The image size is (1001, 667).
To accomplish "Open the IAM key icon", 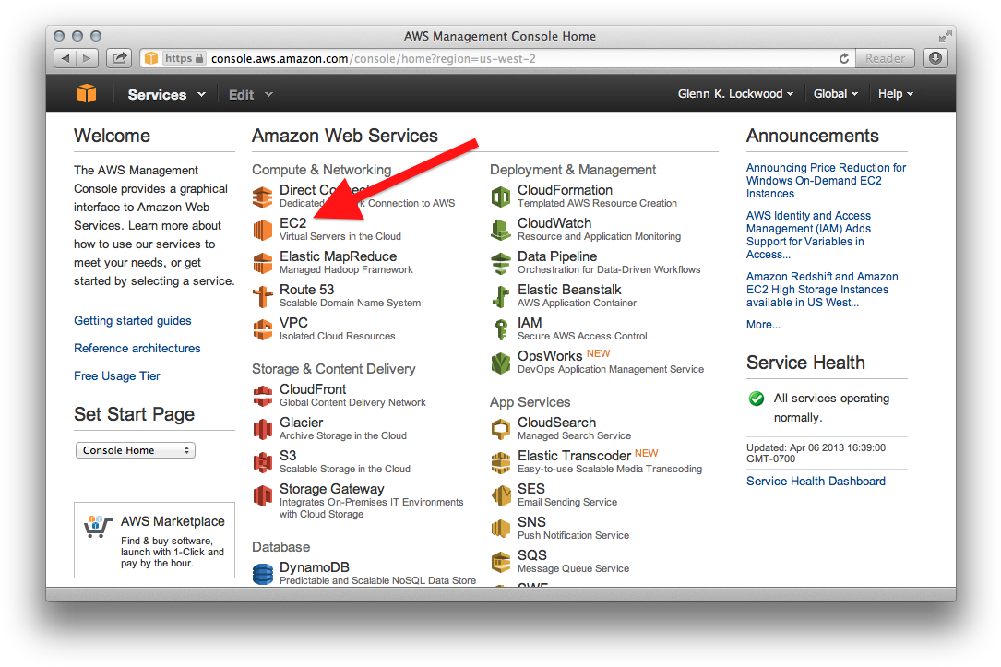I will 501,329.
